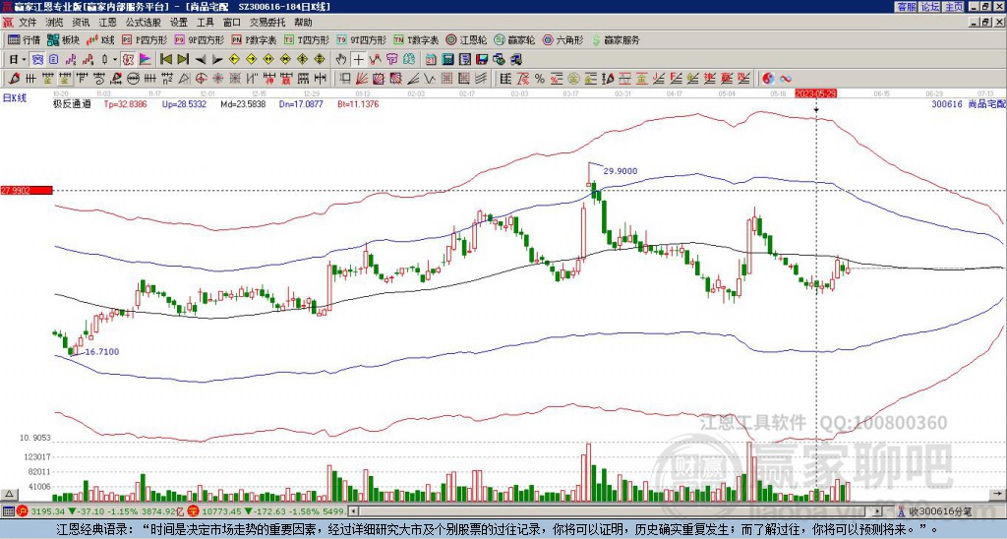Switch to K线 candlestick view
The image size is (1007, 539).
[100, 39]
